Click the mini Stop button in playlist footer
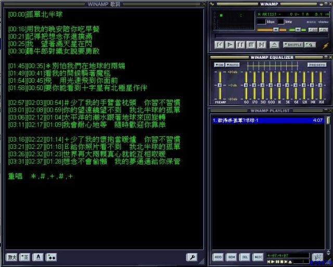333x267 pixels. (x=281, y=262)
